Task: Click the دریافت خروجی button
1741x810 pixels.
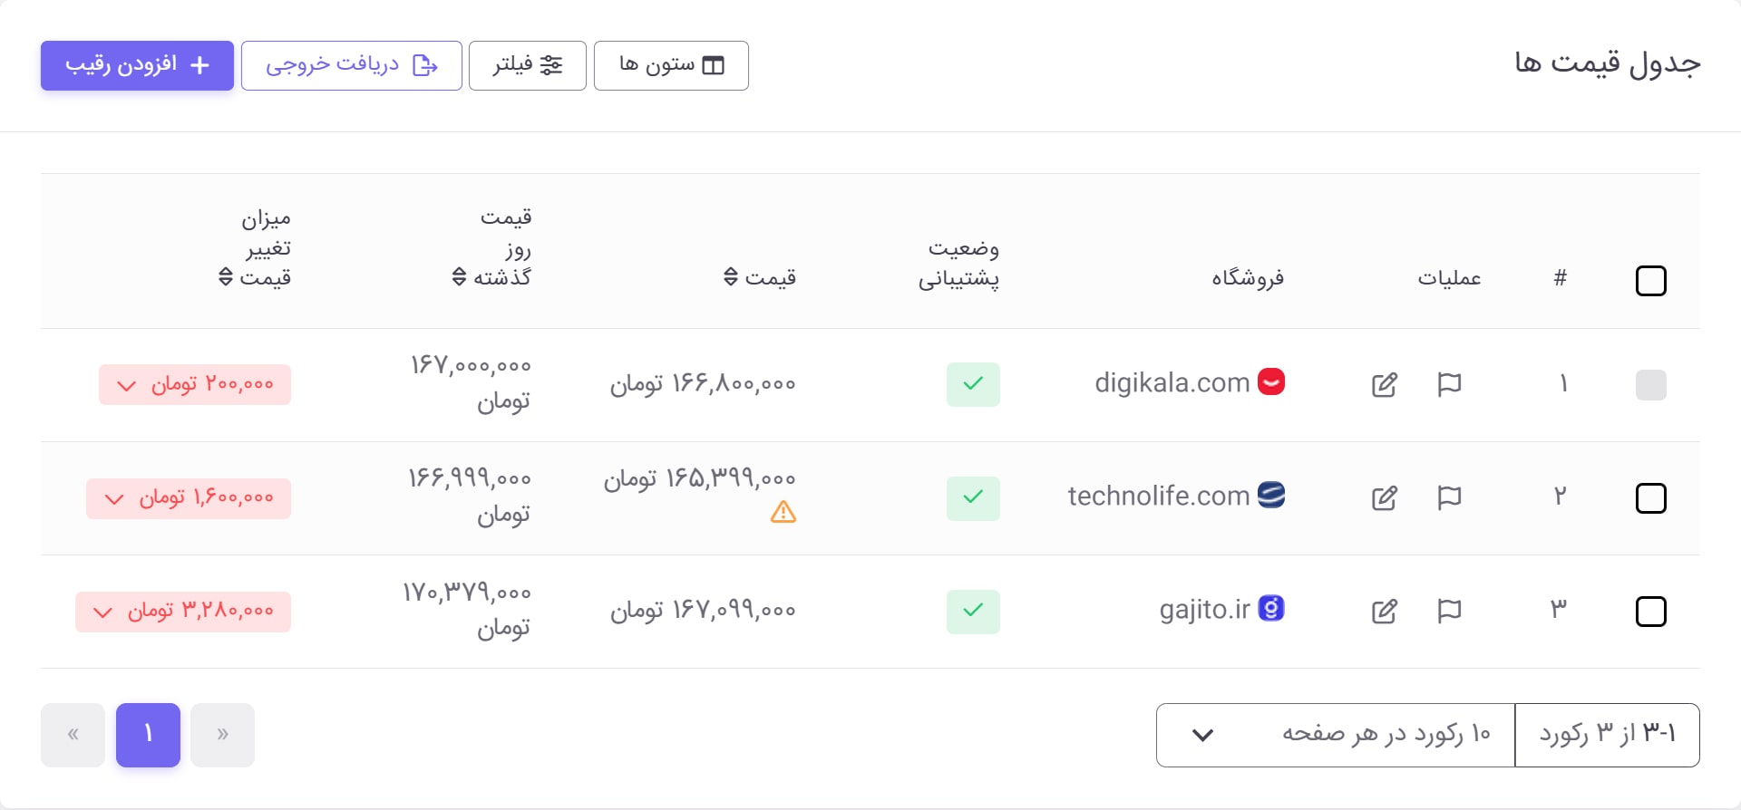Action: (x=351, y=64)
